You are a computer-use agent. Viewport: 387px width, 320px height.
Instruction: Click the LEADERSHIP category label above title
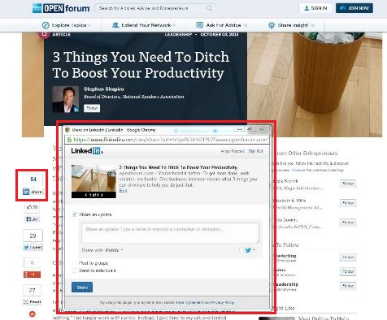coord(178,34)
